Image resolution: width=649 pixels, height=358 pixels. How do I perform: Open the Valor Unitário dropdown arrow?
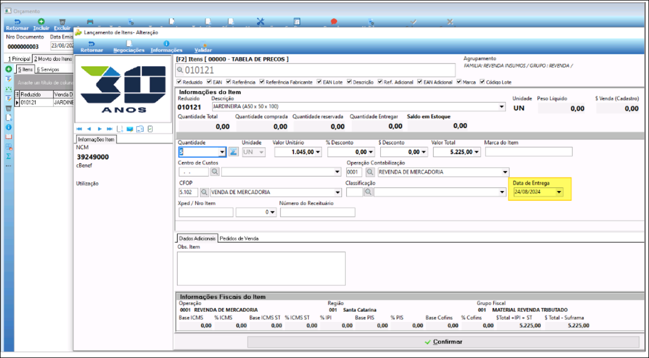coord(318,152)
